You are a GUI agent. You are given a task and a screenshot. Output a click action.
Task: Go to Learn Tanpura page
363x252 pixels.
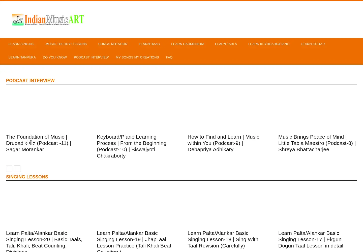[22, 57]
